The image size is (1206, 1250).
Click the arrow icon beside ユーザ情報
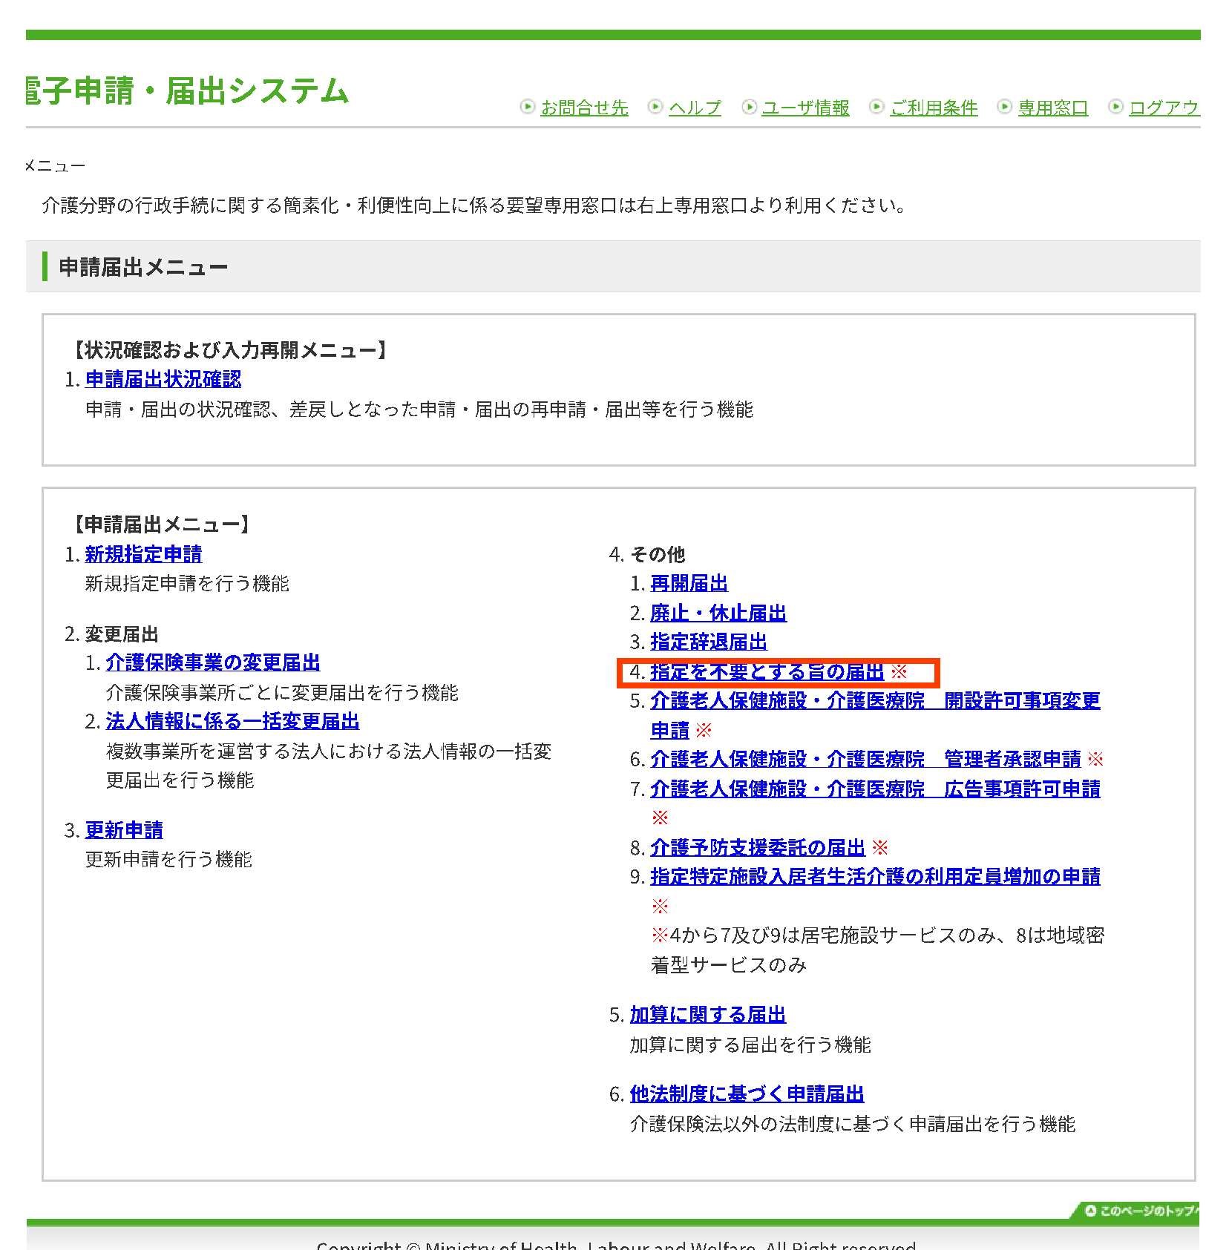[x=749, y=107]
